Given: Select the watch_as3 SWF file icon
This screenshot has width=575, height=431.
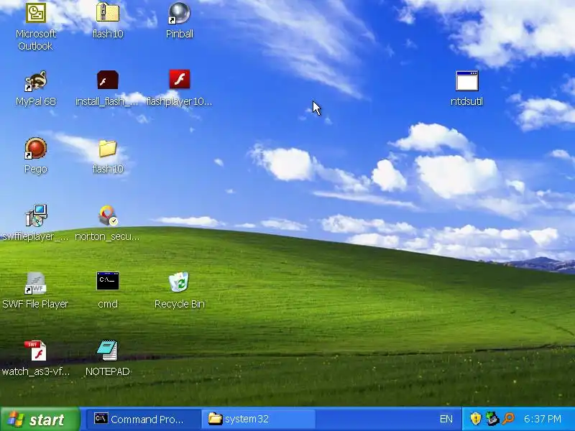Looking at the screenshot, I should click(x=35, y=351).
